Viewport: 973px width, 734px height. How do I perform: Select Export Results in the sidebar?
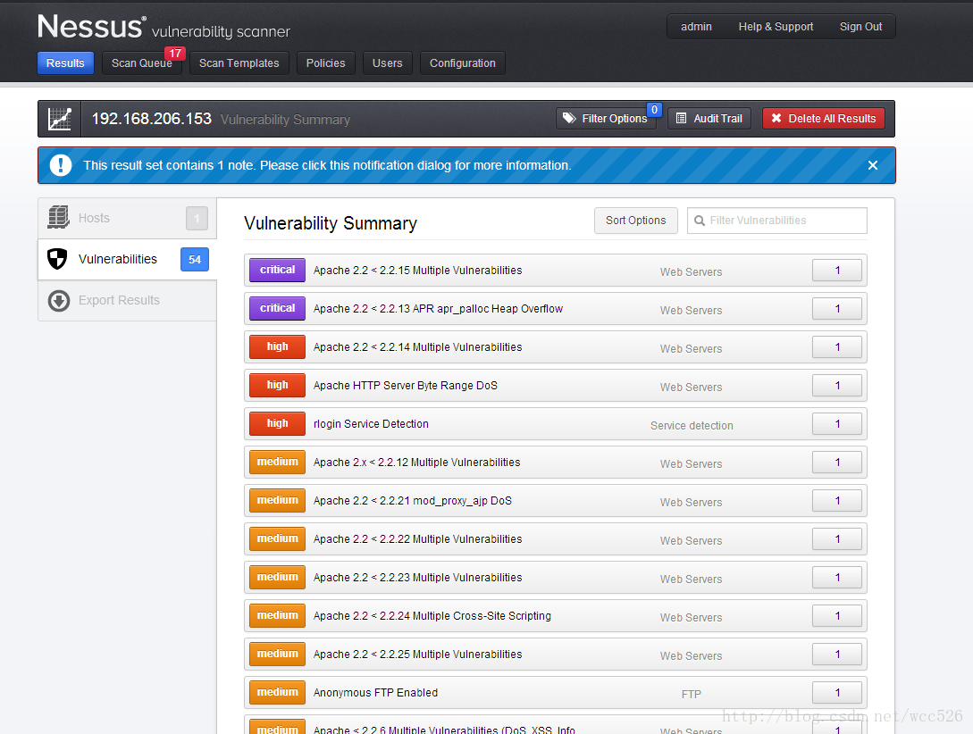tap(127, 301)
